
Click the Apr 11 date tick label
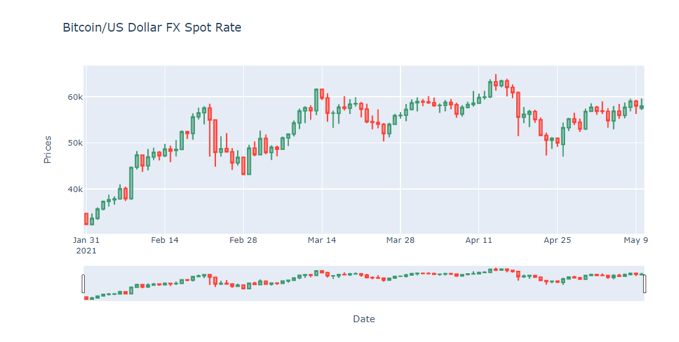479,240
